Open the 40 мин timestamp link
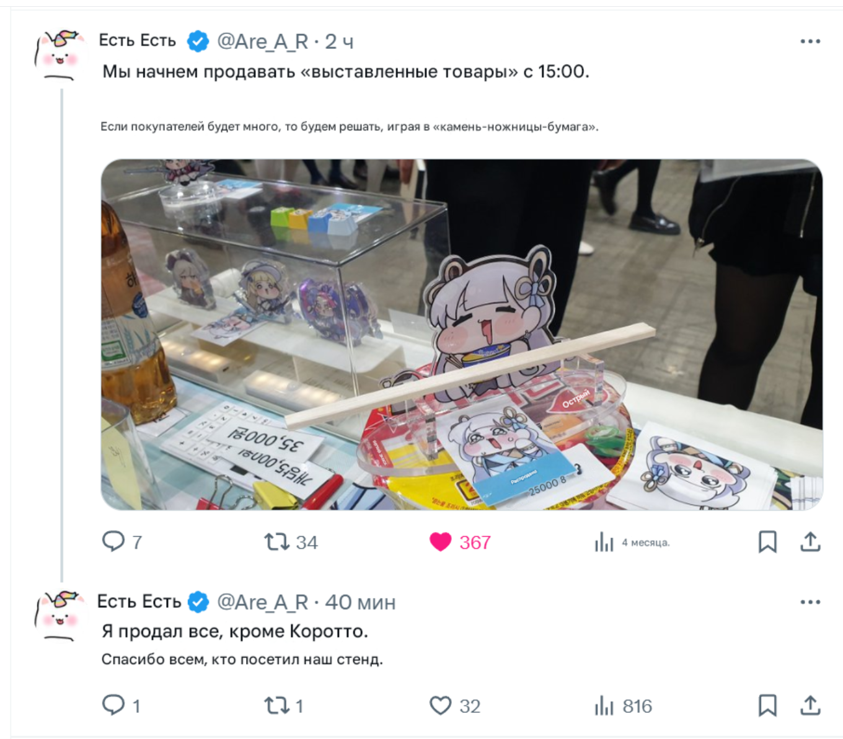This screenshot has width=843, height=739. pyautogui.click(x=360, y=602)
